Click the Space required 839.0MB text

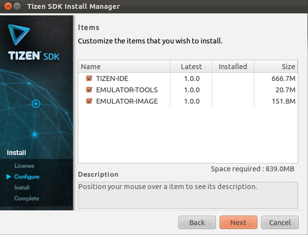(x=253, y=169)
